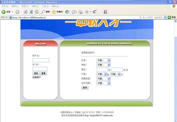
Task: Click the 登陆 login button
Action: [36, 73]
